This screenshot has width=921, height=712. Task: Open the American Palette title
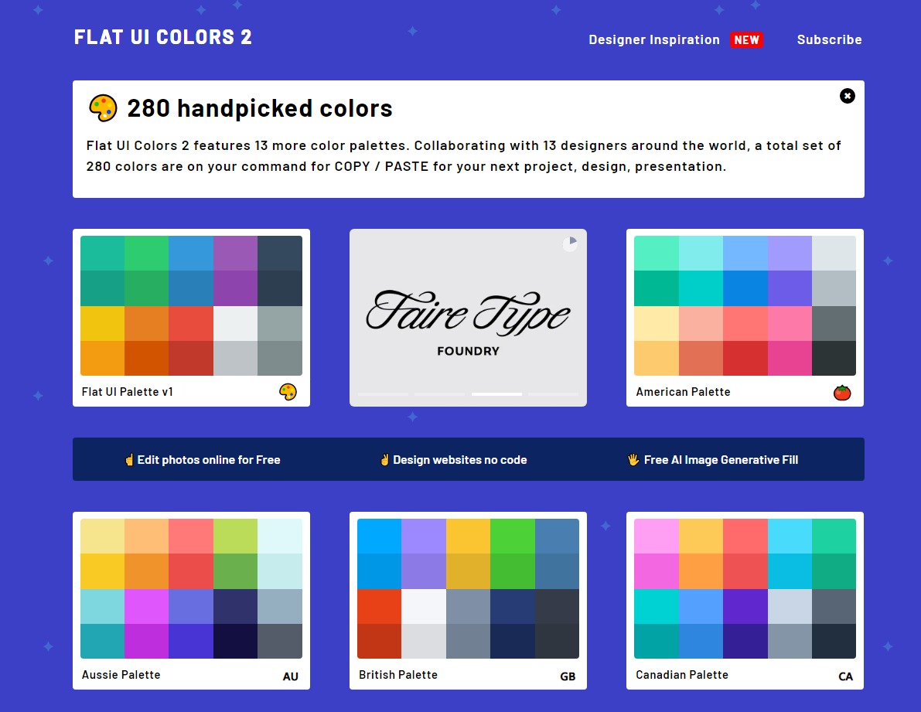click(x=683, y=392)
